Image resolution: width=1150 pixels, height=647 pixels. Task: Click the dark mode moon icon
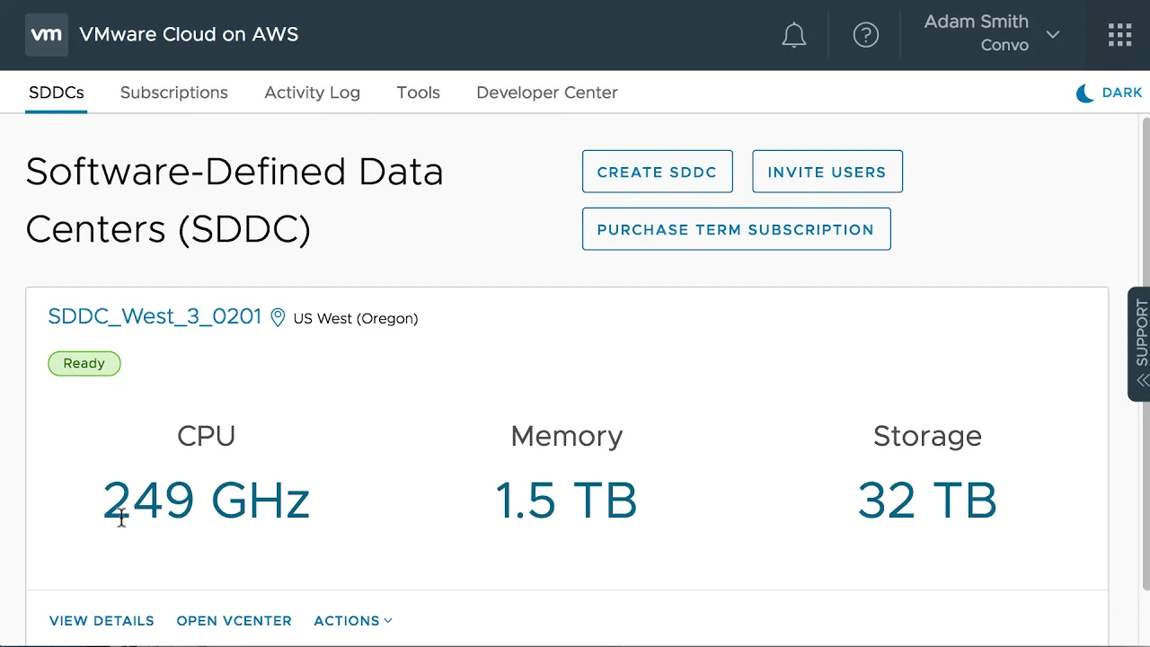(1085, 93)
